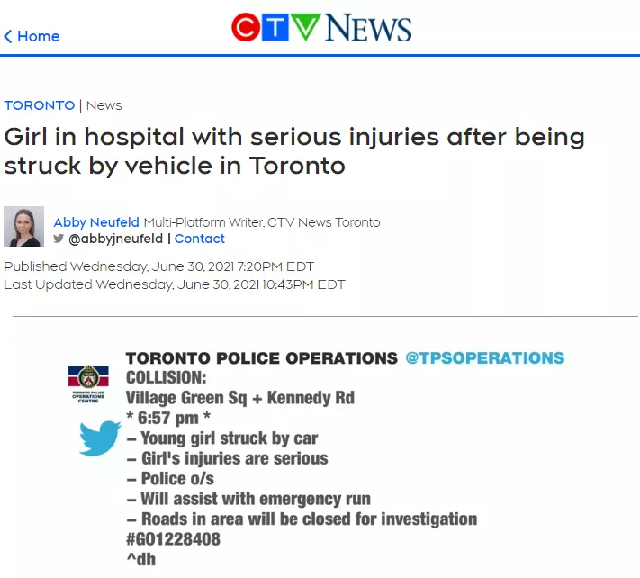Viewport: 640px width, 578px height.
Task: Open Abby Neufeld's author page
Action: [96, 222]
